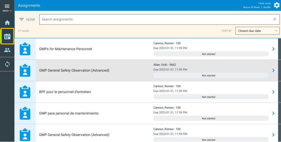Expand GMPs for Maintenance Personnel row chevron
The height and width of the screenshot is (142, 281).
coord(273,49)
